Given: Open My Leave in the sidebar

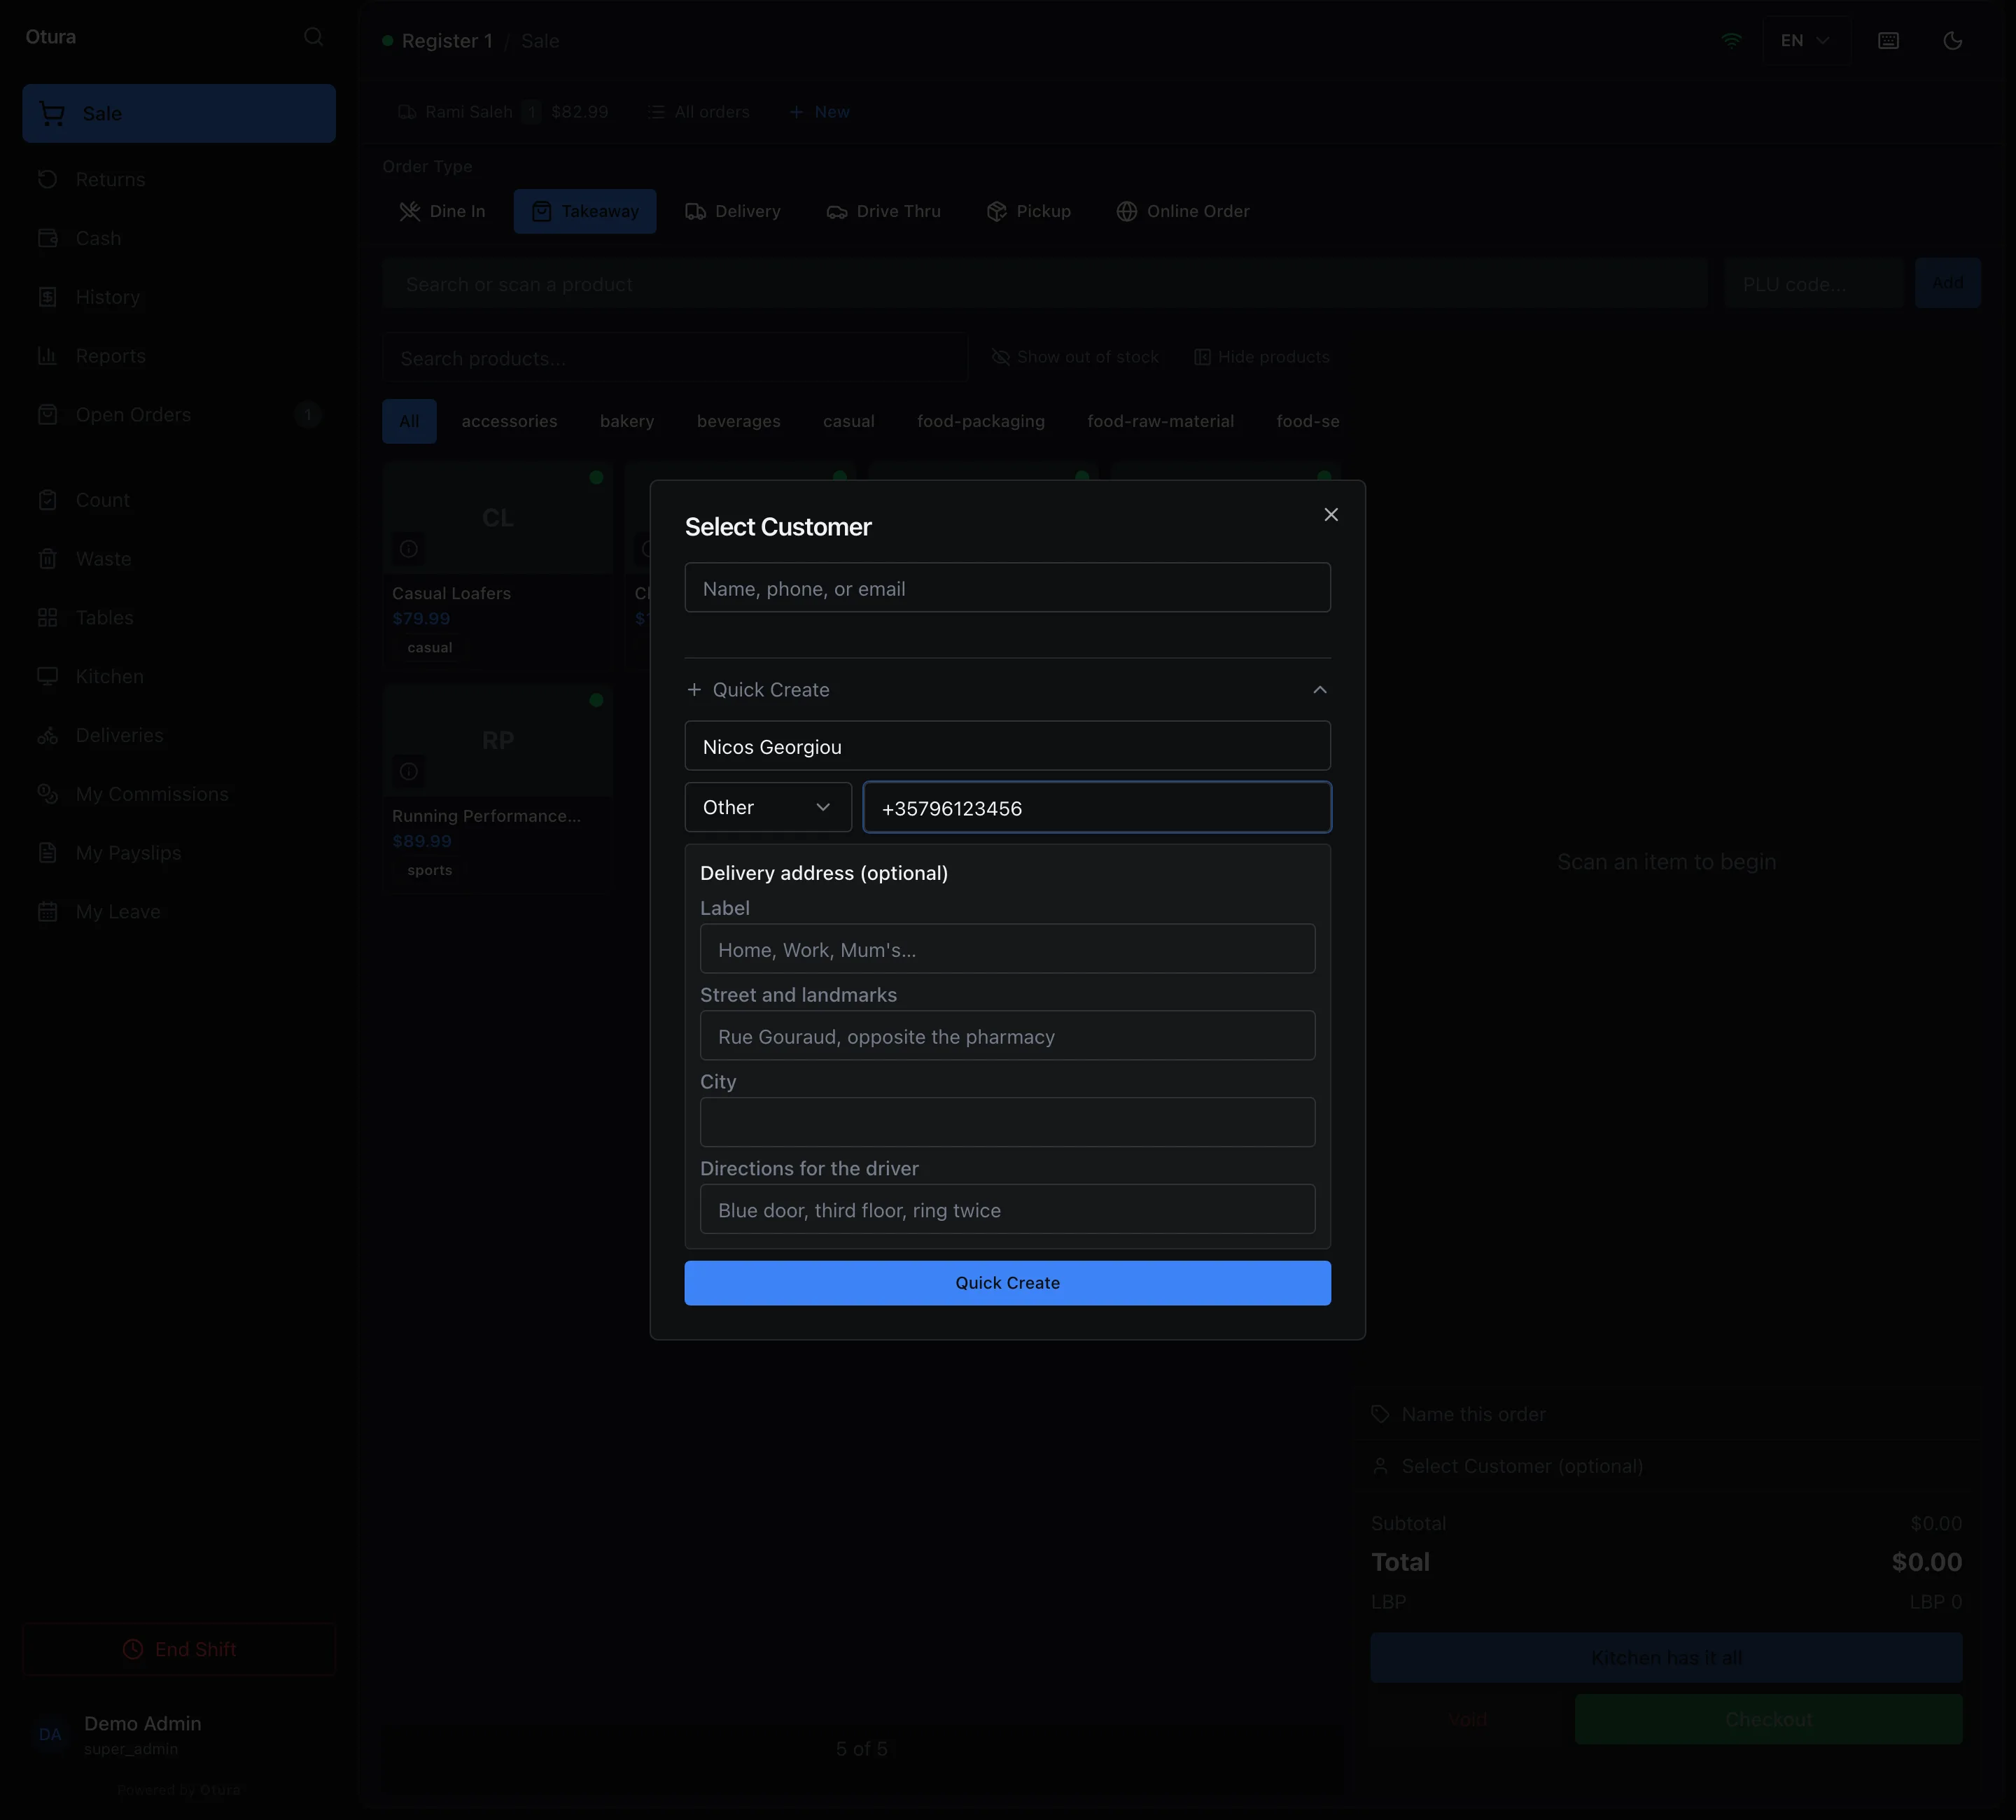Looking at the screenshot, I should pyautogui.click(x=179, y=912).
